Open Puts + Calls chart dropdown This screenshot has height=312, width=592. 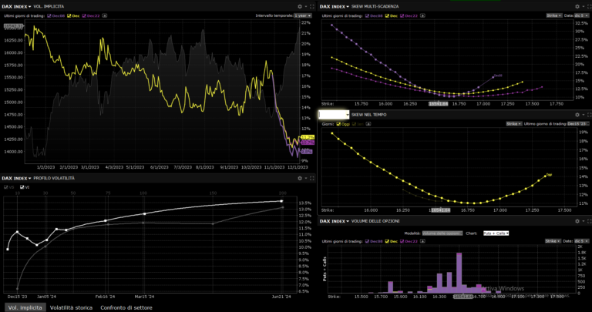click(496, 233)
